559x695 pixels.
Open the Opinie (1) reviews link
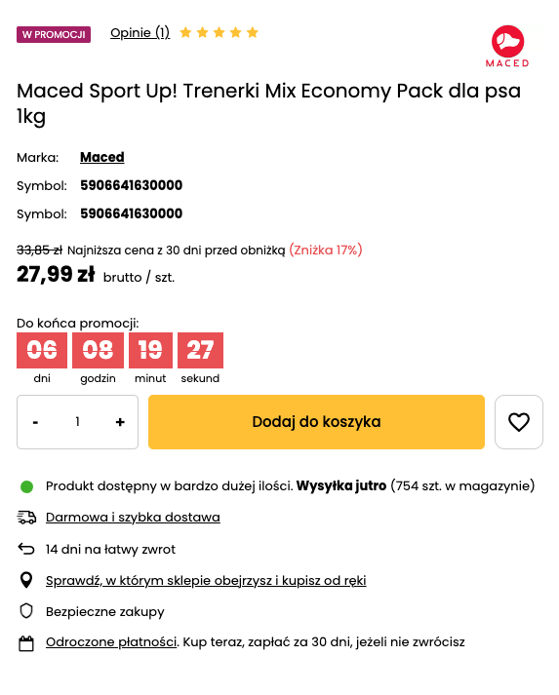pos(140,33)
